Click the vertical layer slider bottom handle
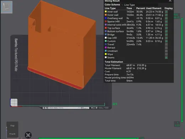This screenshot has height=139, width=185. coord(182,121)
